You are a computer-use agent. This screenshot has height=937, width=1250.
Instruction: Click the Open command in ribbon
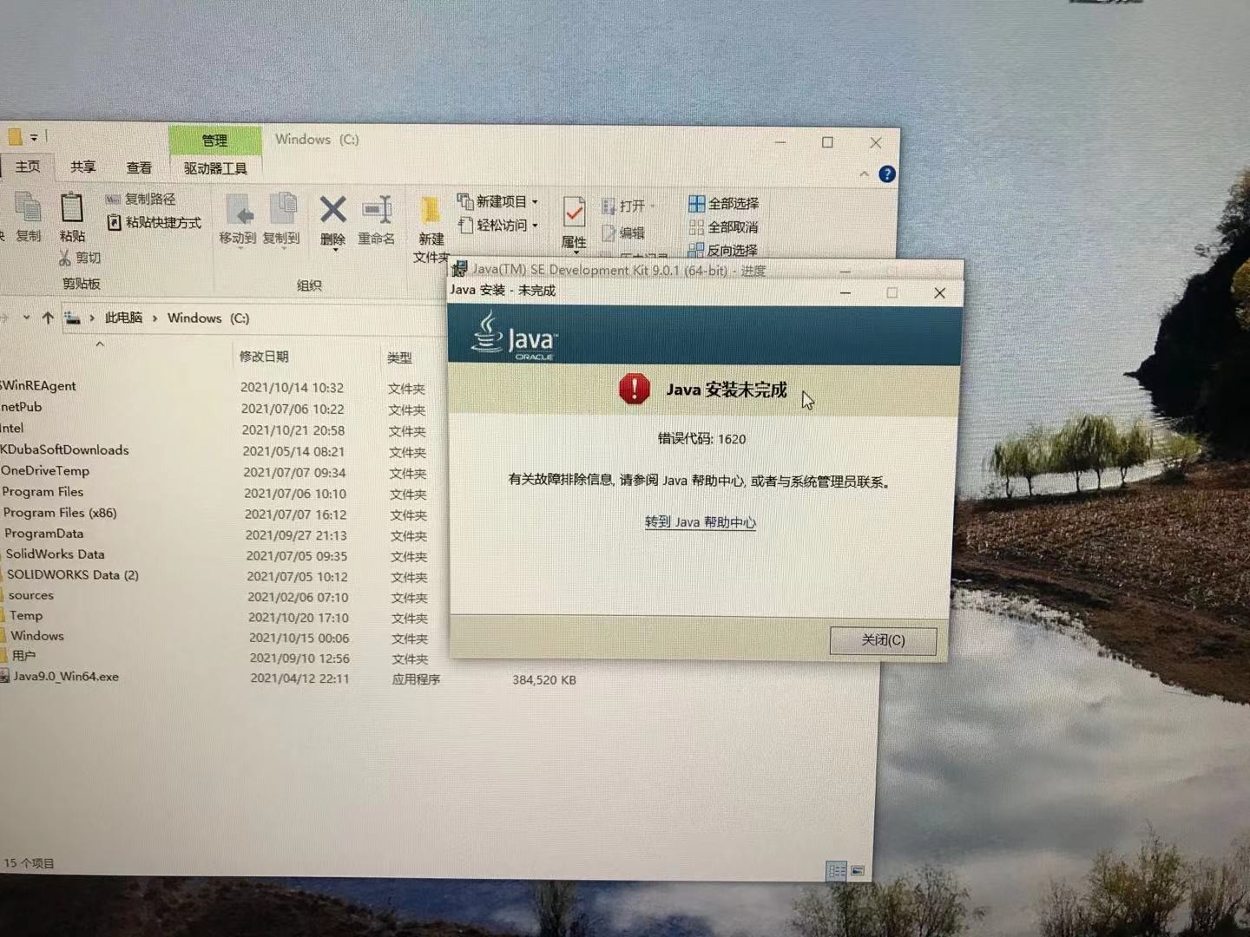[x=628, y=206]
